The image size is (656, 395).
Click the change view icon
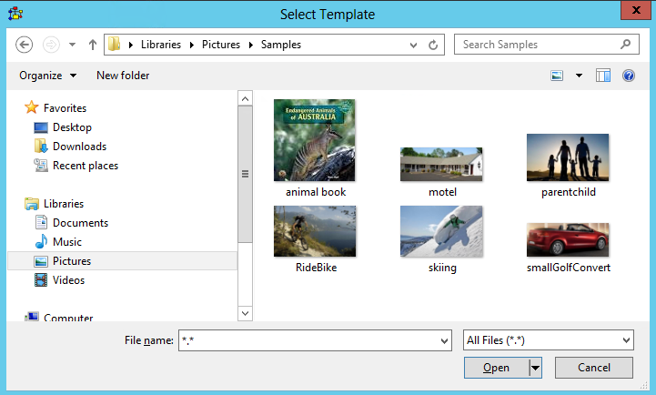[558, 76]
